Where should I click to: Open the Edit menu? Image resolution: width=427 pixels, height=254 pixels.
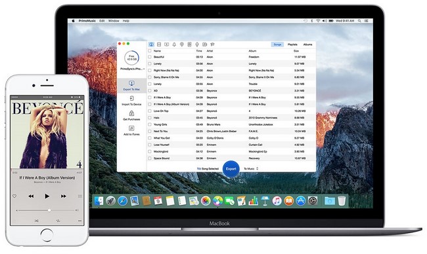coord(102,21)
